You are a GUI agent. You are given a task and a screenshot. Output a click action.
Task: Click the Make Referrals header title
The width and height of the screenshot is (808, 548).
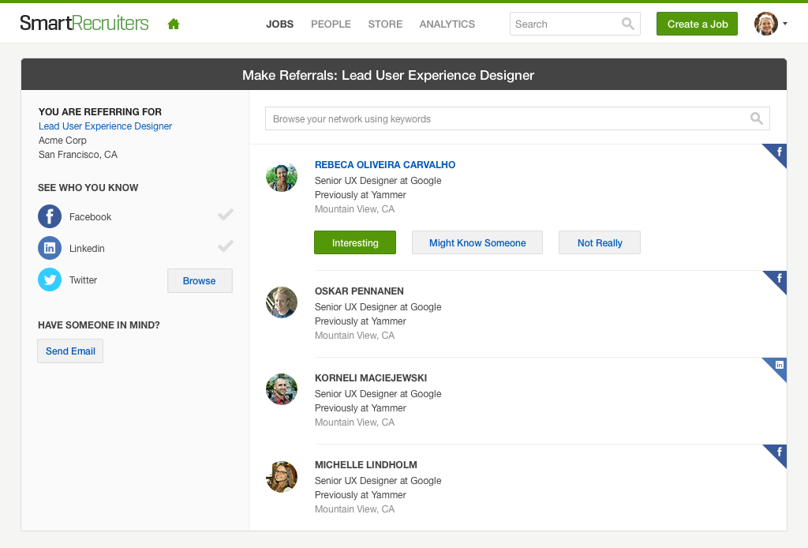(388, 75)
